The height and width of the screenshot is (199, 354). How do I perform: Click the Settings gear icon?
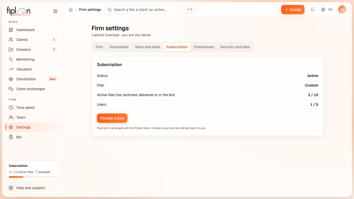point(11,127)
